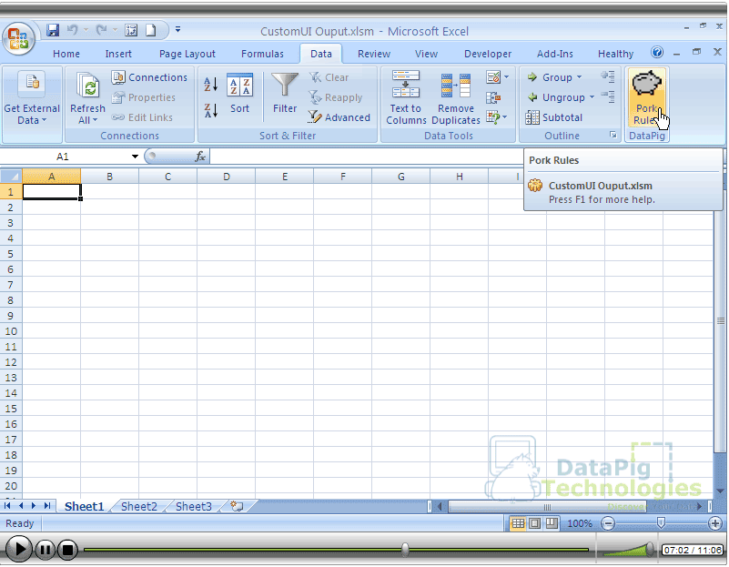Click Remove Duplicates
This screenshot has width=729, height=567.
456,98
